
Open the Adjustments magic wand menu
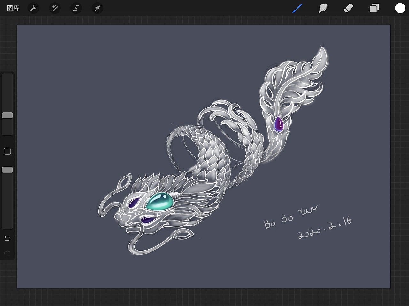54,8
